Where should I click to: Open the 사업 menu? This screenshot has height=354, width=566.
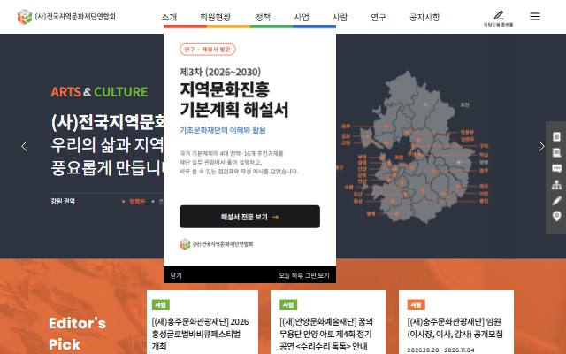click(x=302, y=17)
